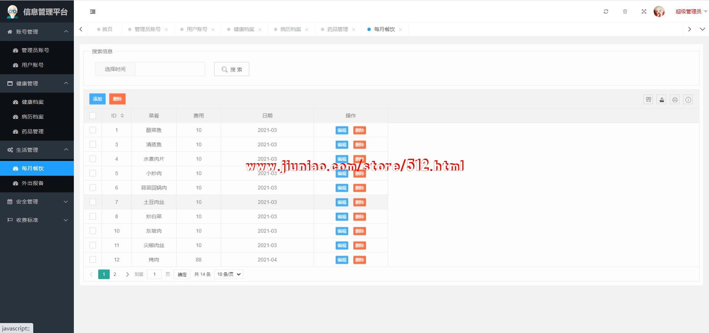Click the print icon in table toolbar
709x333 pixels.
(675, 99)
